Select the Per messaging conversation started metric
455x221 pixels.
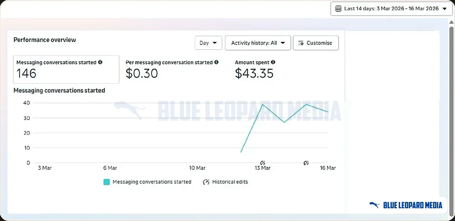172,69
